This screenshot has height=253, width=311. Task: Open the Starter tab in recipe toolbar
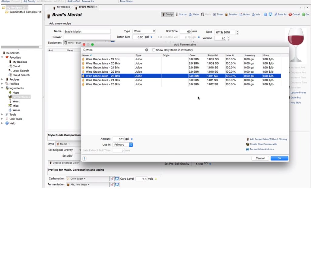click(181, 15)
